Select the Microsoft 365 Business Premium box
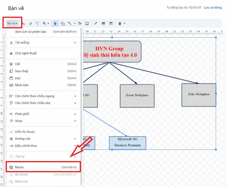Viewport: 227px width, 187px height. click(127, 143)
